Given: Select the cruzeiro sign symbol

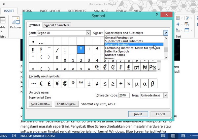Looking at the screenshot, I should coord(113,67).
